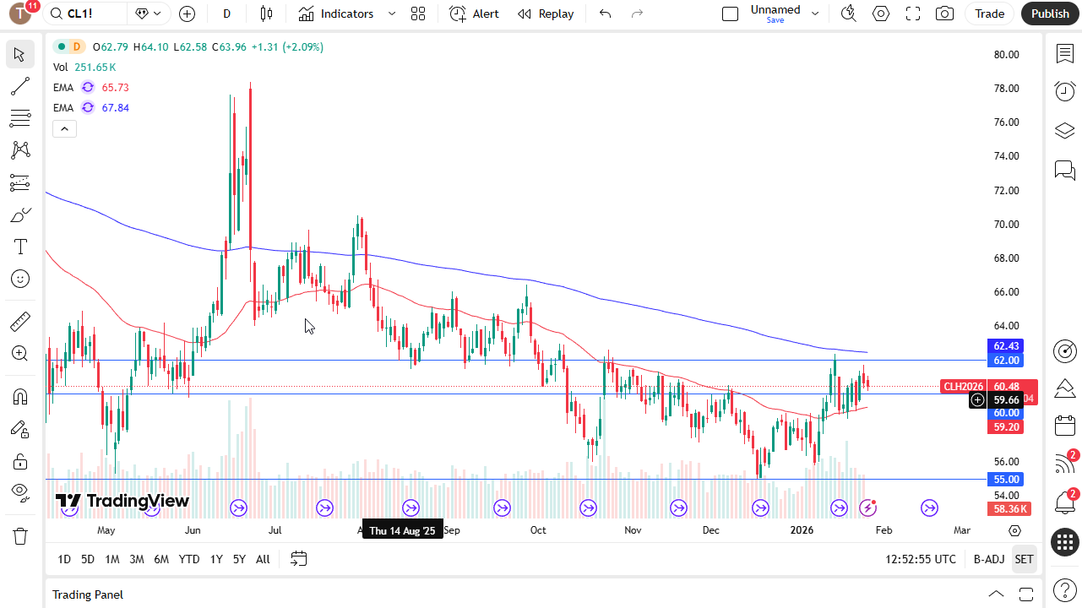
Task: Open the Trade button
Action: (990, 14)
